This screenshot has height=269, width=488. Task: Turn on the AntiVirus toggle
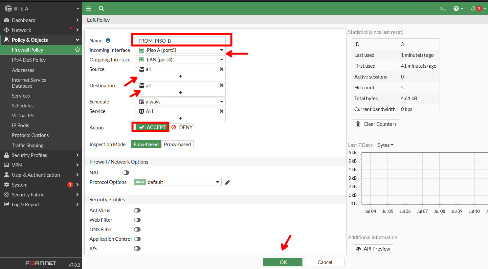click(x=137, y=211)
